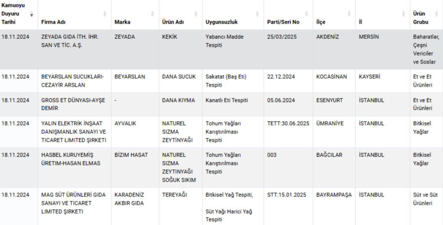This screenshot has height=225, width=443.
Task: Click the GROSS ET DÜNYASI firm row
Action: pyautogui.click(x=68, y=104)
